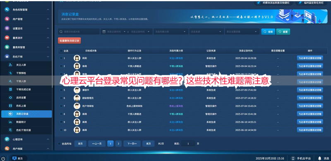The image size is (331, 161).
Task: Click the calendar icon in date filter
Action: (104, 32)
